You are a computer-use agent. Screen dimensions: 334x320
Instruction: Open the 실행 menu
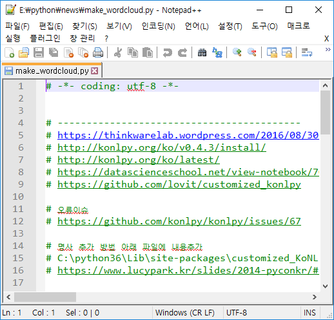click(x=13, y=38)
